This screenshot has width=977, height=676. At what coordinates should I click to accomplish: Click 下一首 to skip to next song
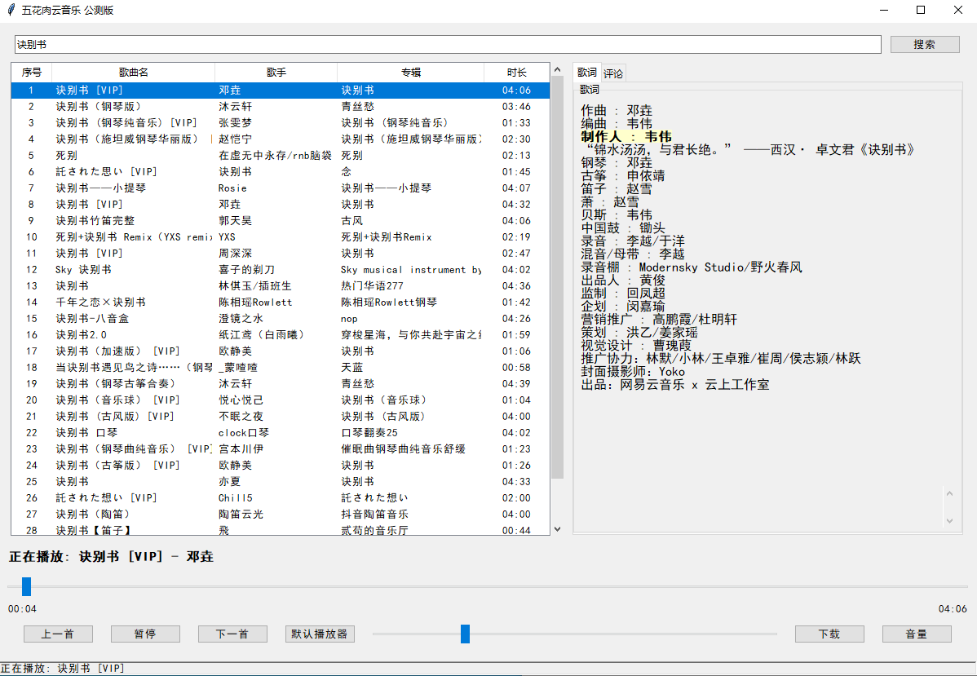coord(232,634)
